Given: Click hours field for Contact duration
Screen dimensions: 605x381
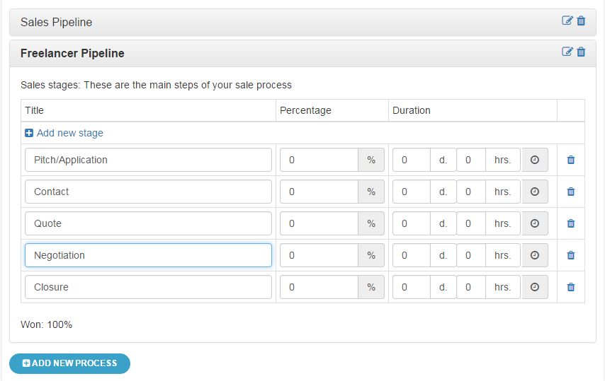Looking at the screenshot, I should 471,192.
